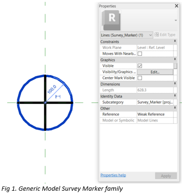Close the Properties panel
Viewport: 182px width, 194px height.
pyautogui.click(x=176, y=6)
